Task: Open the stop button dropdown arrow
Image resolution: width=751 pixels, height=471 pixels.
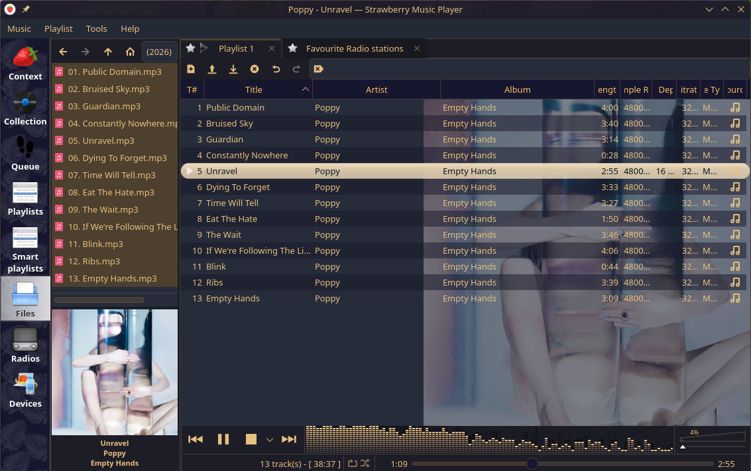Action: tap(270, 439)
